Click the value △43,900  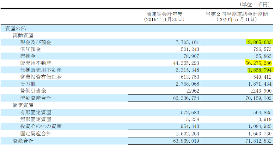coord(261,91)
